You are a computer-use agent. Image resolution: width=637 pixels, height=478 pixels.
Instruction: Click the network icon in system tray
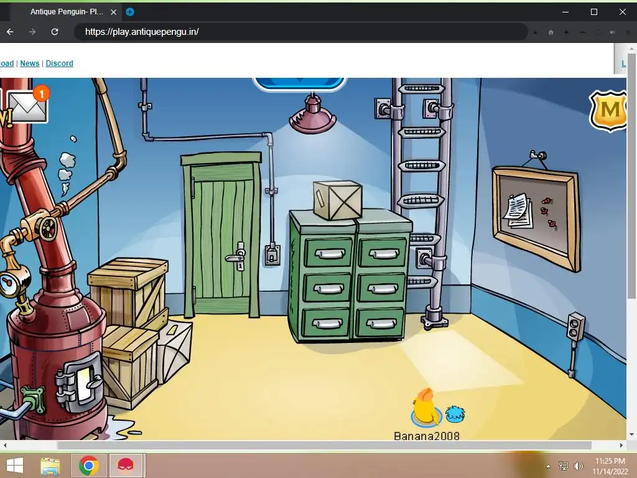click(x=564, y=466)
